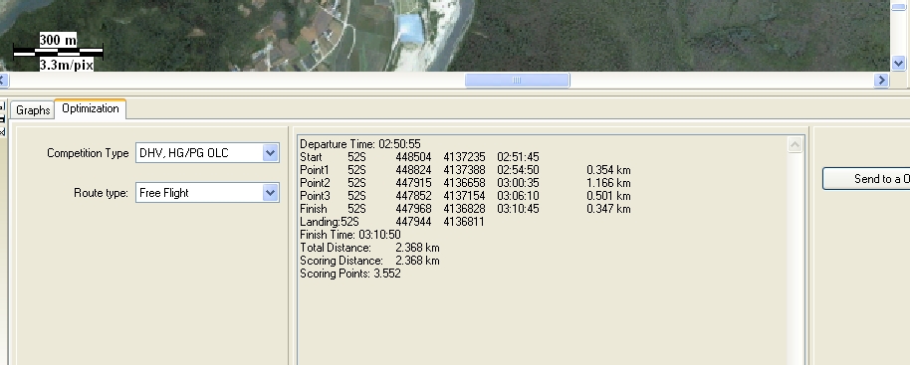The width and height of the screenshot is (910, 365).
Task: Click the 0.501 km distance value
Action: [608, 196]
